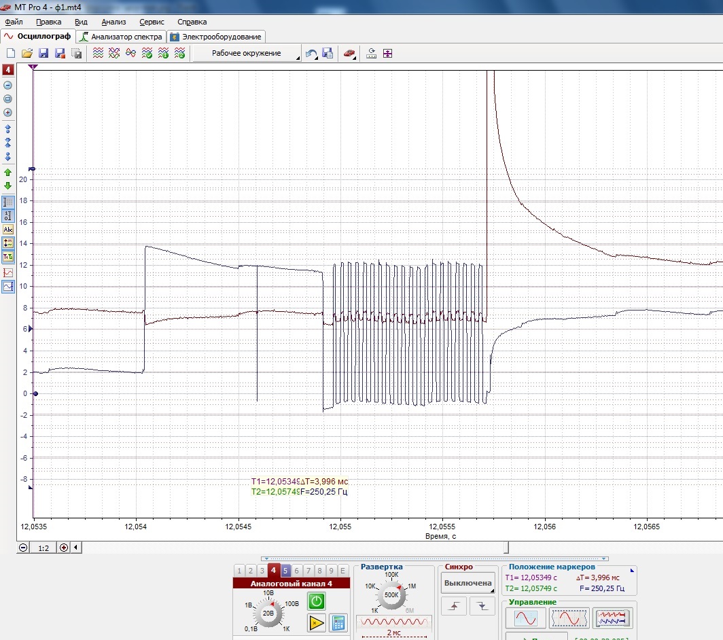Select channel tab 5

click(285, 571)
